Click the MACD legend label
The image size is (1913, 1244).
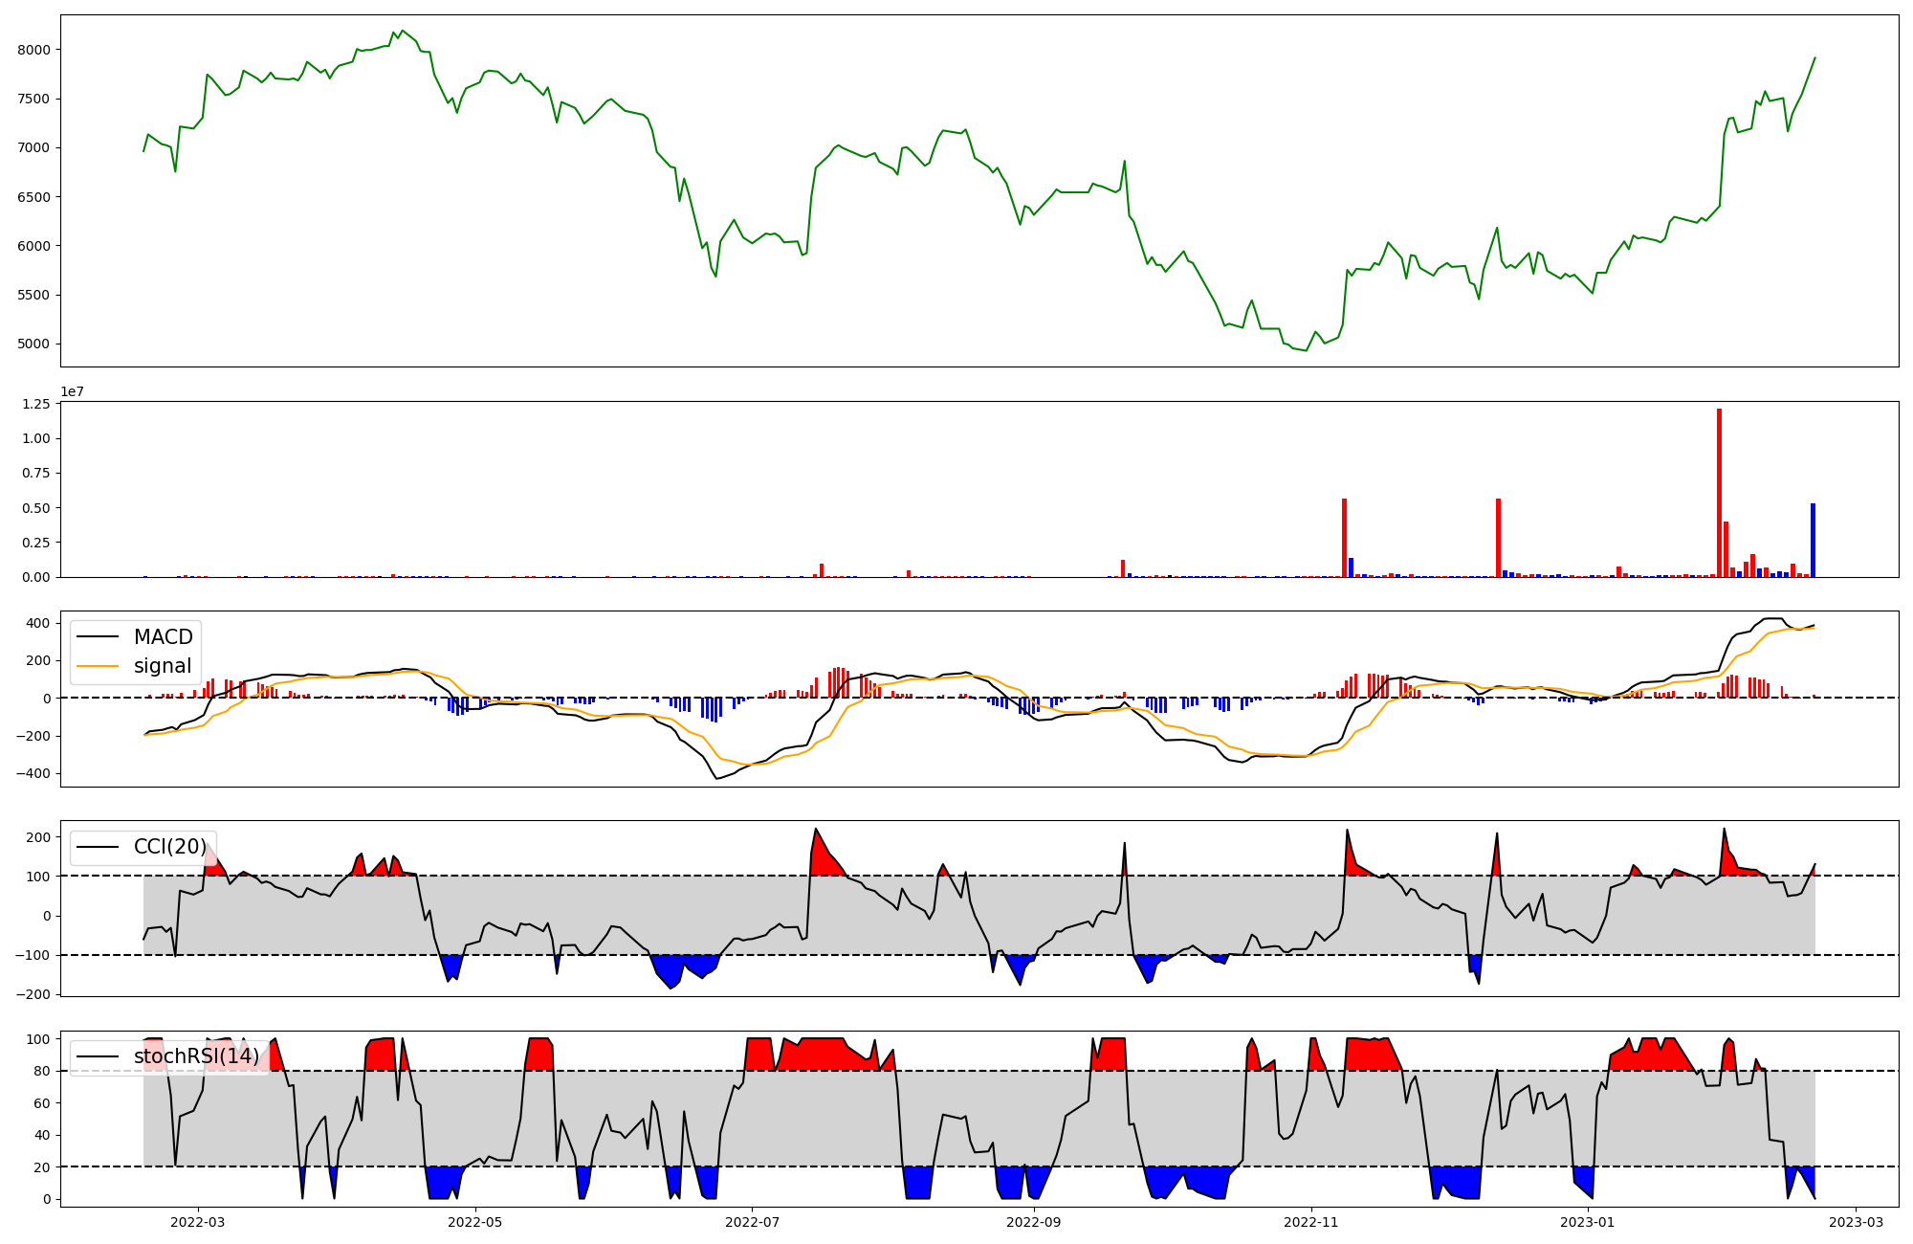coord(163,637)
